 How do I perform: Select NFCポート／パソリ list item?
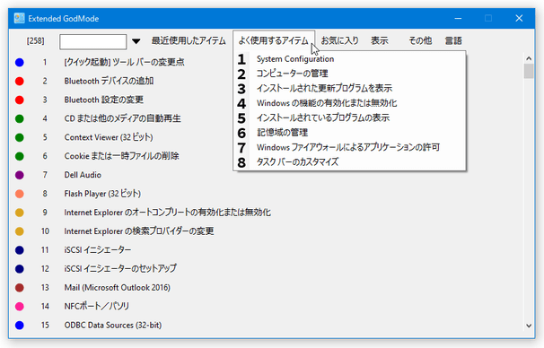[x=96, y=306]
